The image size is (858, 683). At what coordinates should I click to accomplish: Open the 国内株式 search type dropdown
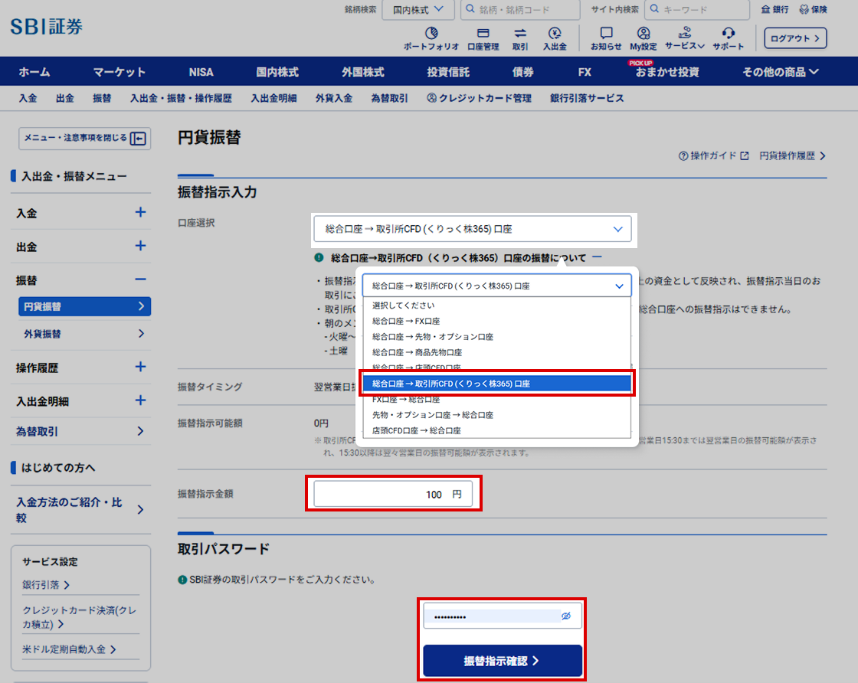click(418, 10)
